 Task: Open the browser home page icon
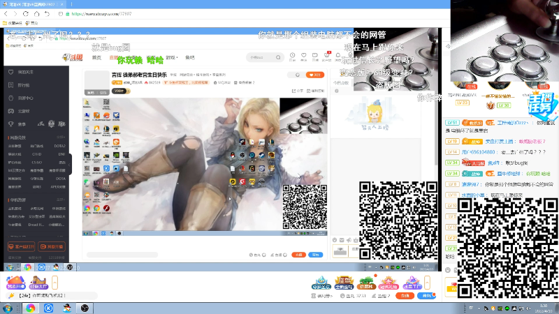click(36, 13)
